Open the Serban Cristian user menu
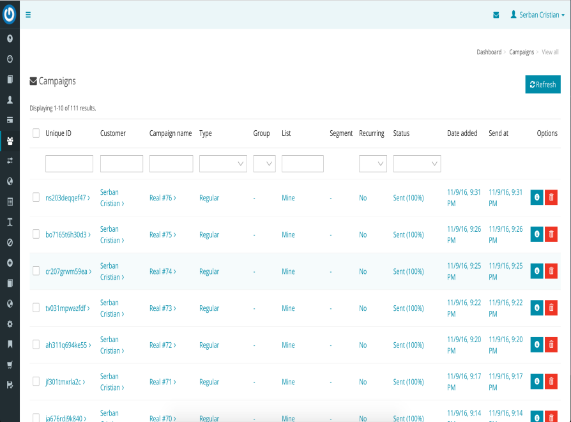571x422 pixels. [538, 15]
